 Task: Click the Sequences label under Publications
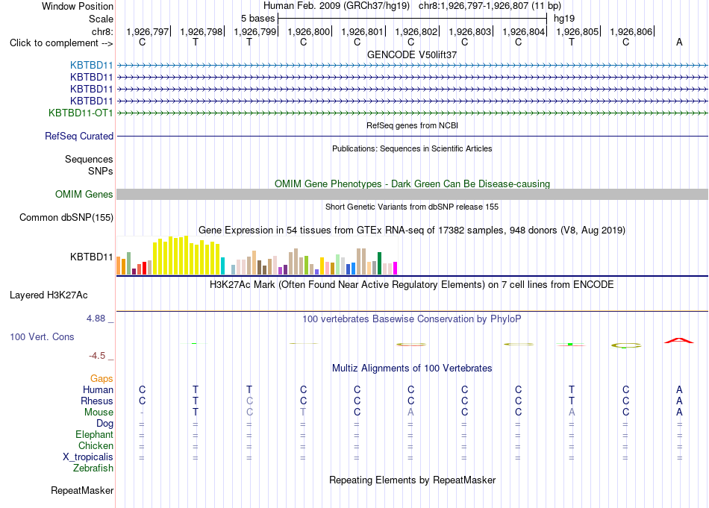click(x=89, y=159)
